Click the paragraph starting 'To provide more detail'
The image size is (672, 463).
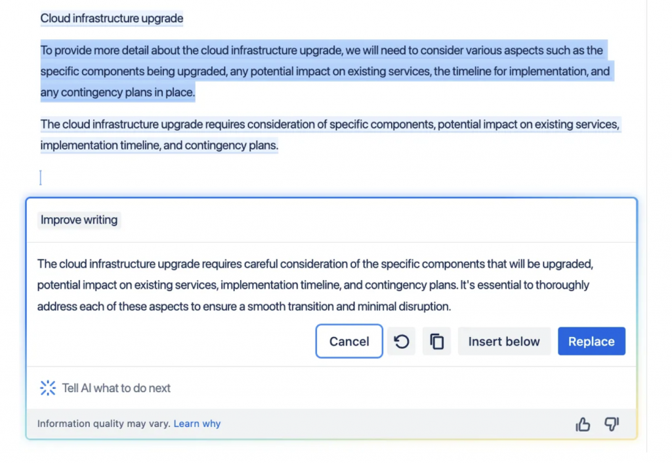327,71
